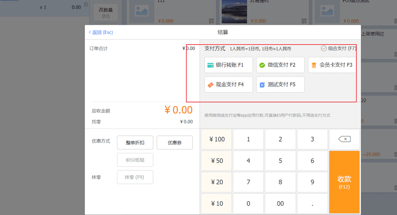Click the scan payment hint text
Viewport: 397px width, 215px height.
pyautogui.click(x=267, y=116)
